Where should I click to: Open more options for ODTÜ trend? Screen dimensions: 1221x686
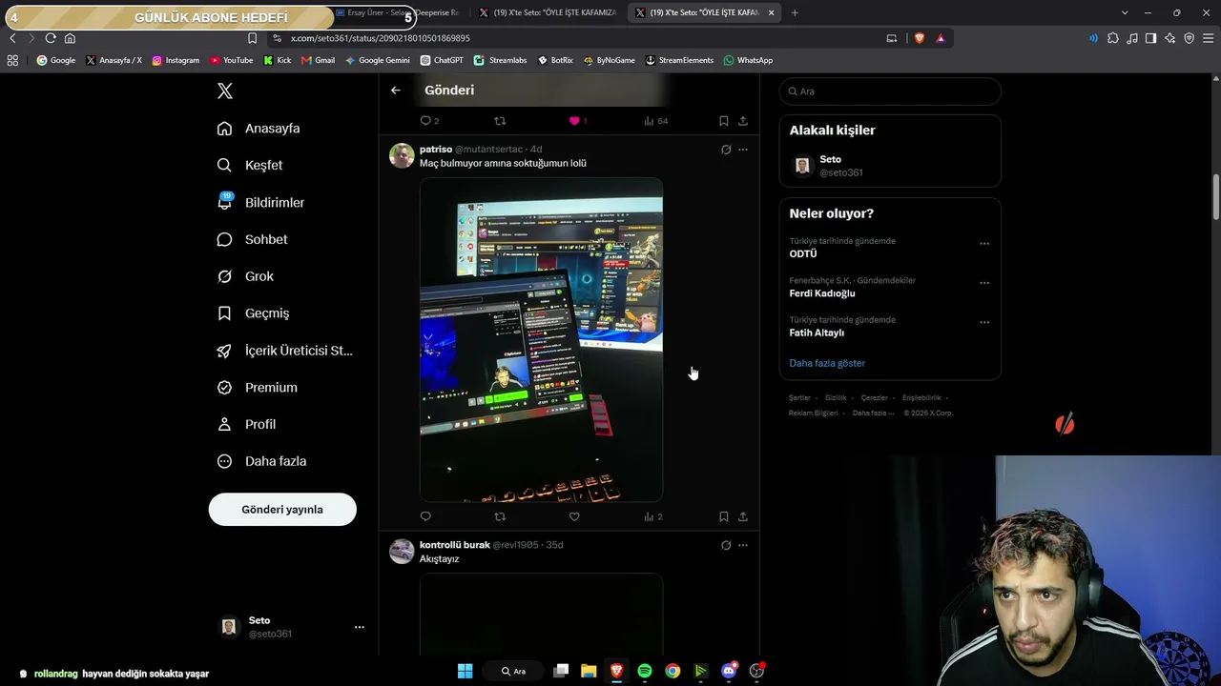(x=984, y=243)
